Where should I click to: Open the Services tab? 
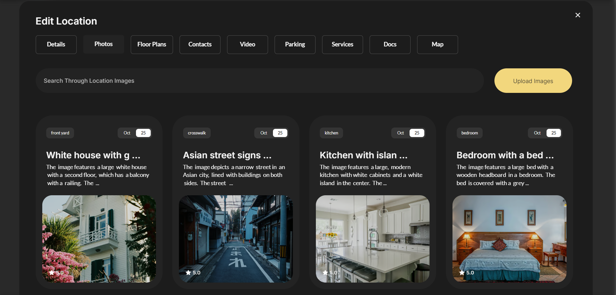click(342, 44)
